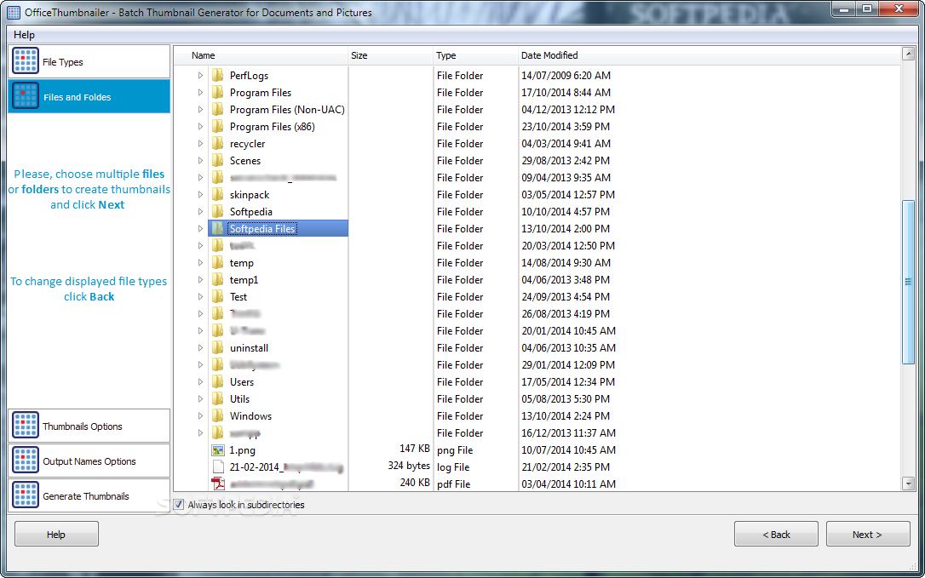Click the Generate Thumbnails grid icon
Screen dimensions: 925x578
point(26,495)
